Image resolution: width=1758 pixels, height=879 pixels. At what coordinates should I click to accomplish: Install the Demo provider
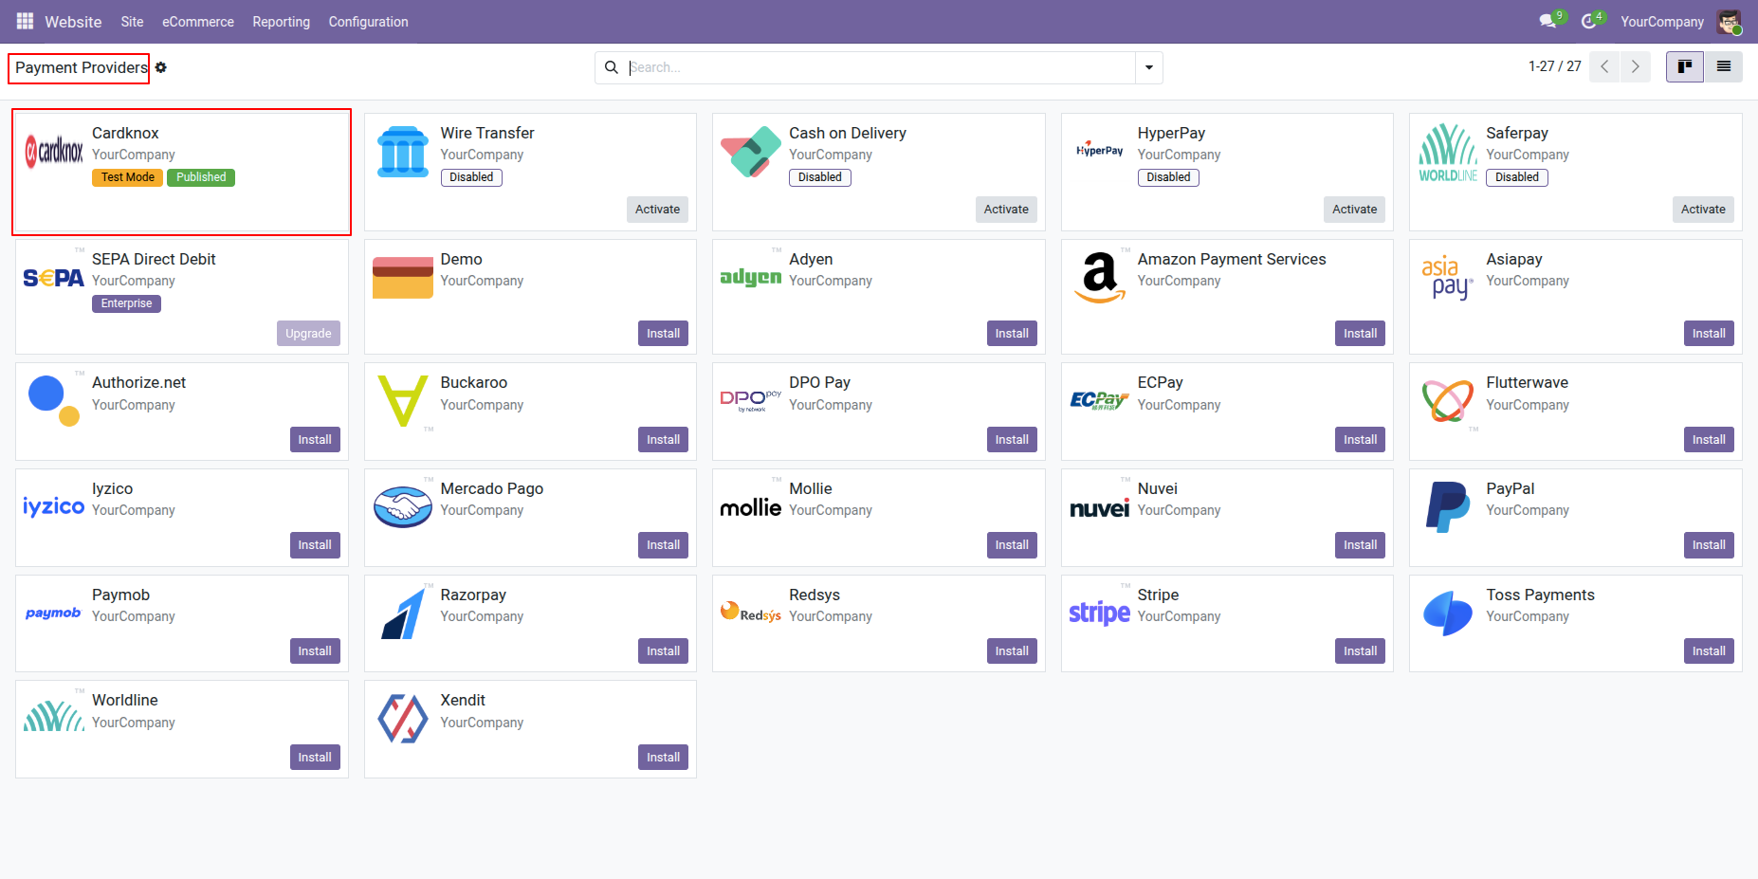(x=664, y=334)
